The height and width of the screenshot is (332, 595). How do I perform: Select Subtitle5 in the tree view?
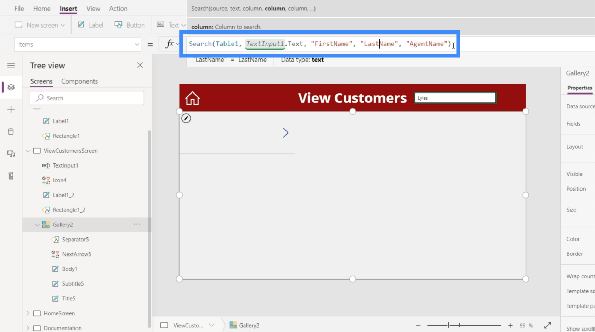(73, 284)
